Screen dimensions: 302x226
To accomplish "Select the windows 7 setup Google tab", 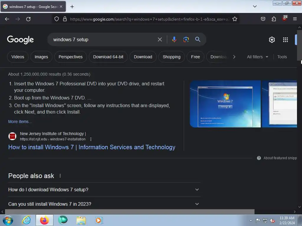I will coord(33,6).
